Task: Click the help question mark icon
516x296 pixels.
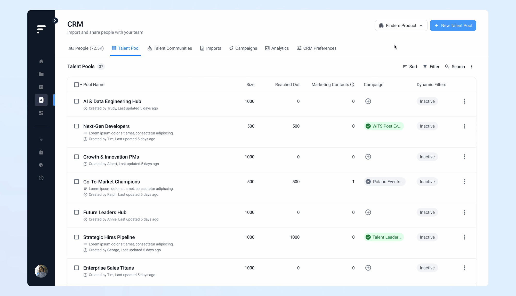Action: point(41,178)
